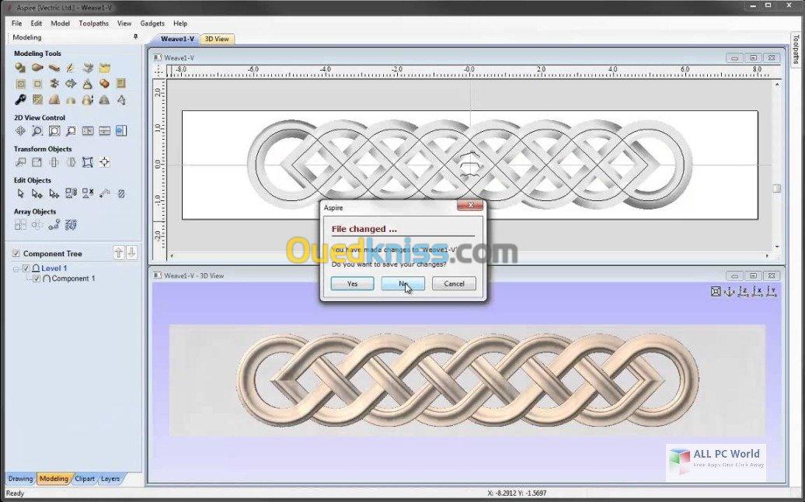Set isometric view in the 3D View
805x502 pixels.
pos(729,292)
